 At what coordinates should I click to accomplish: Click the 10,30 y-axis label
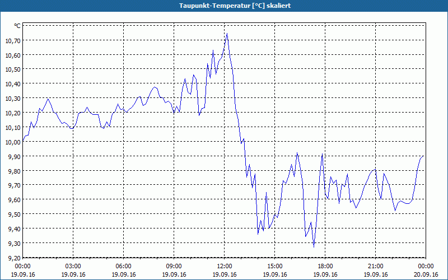(x=13, y=99)
